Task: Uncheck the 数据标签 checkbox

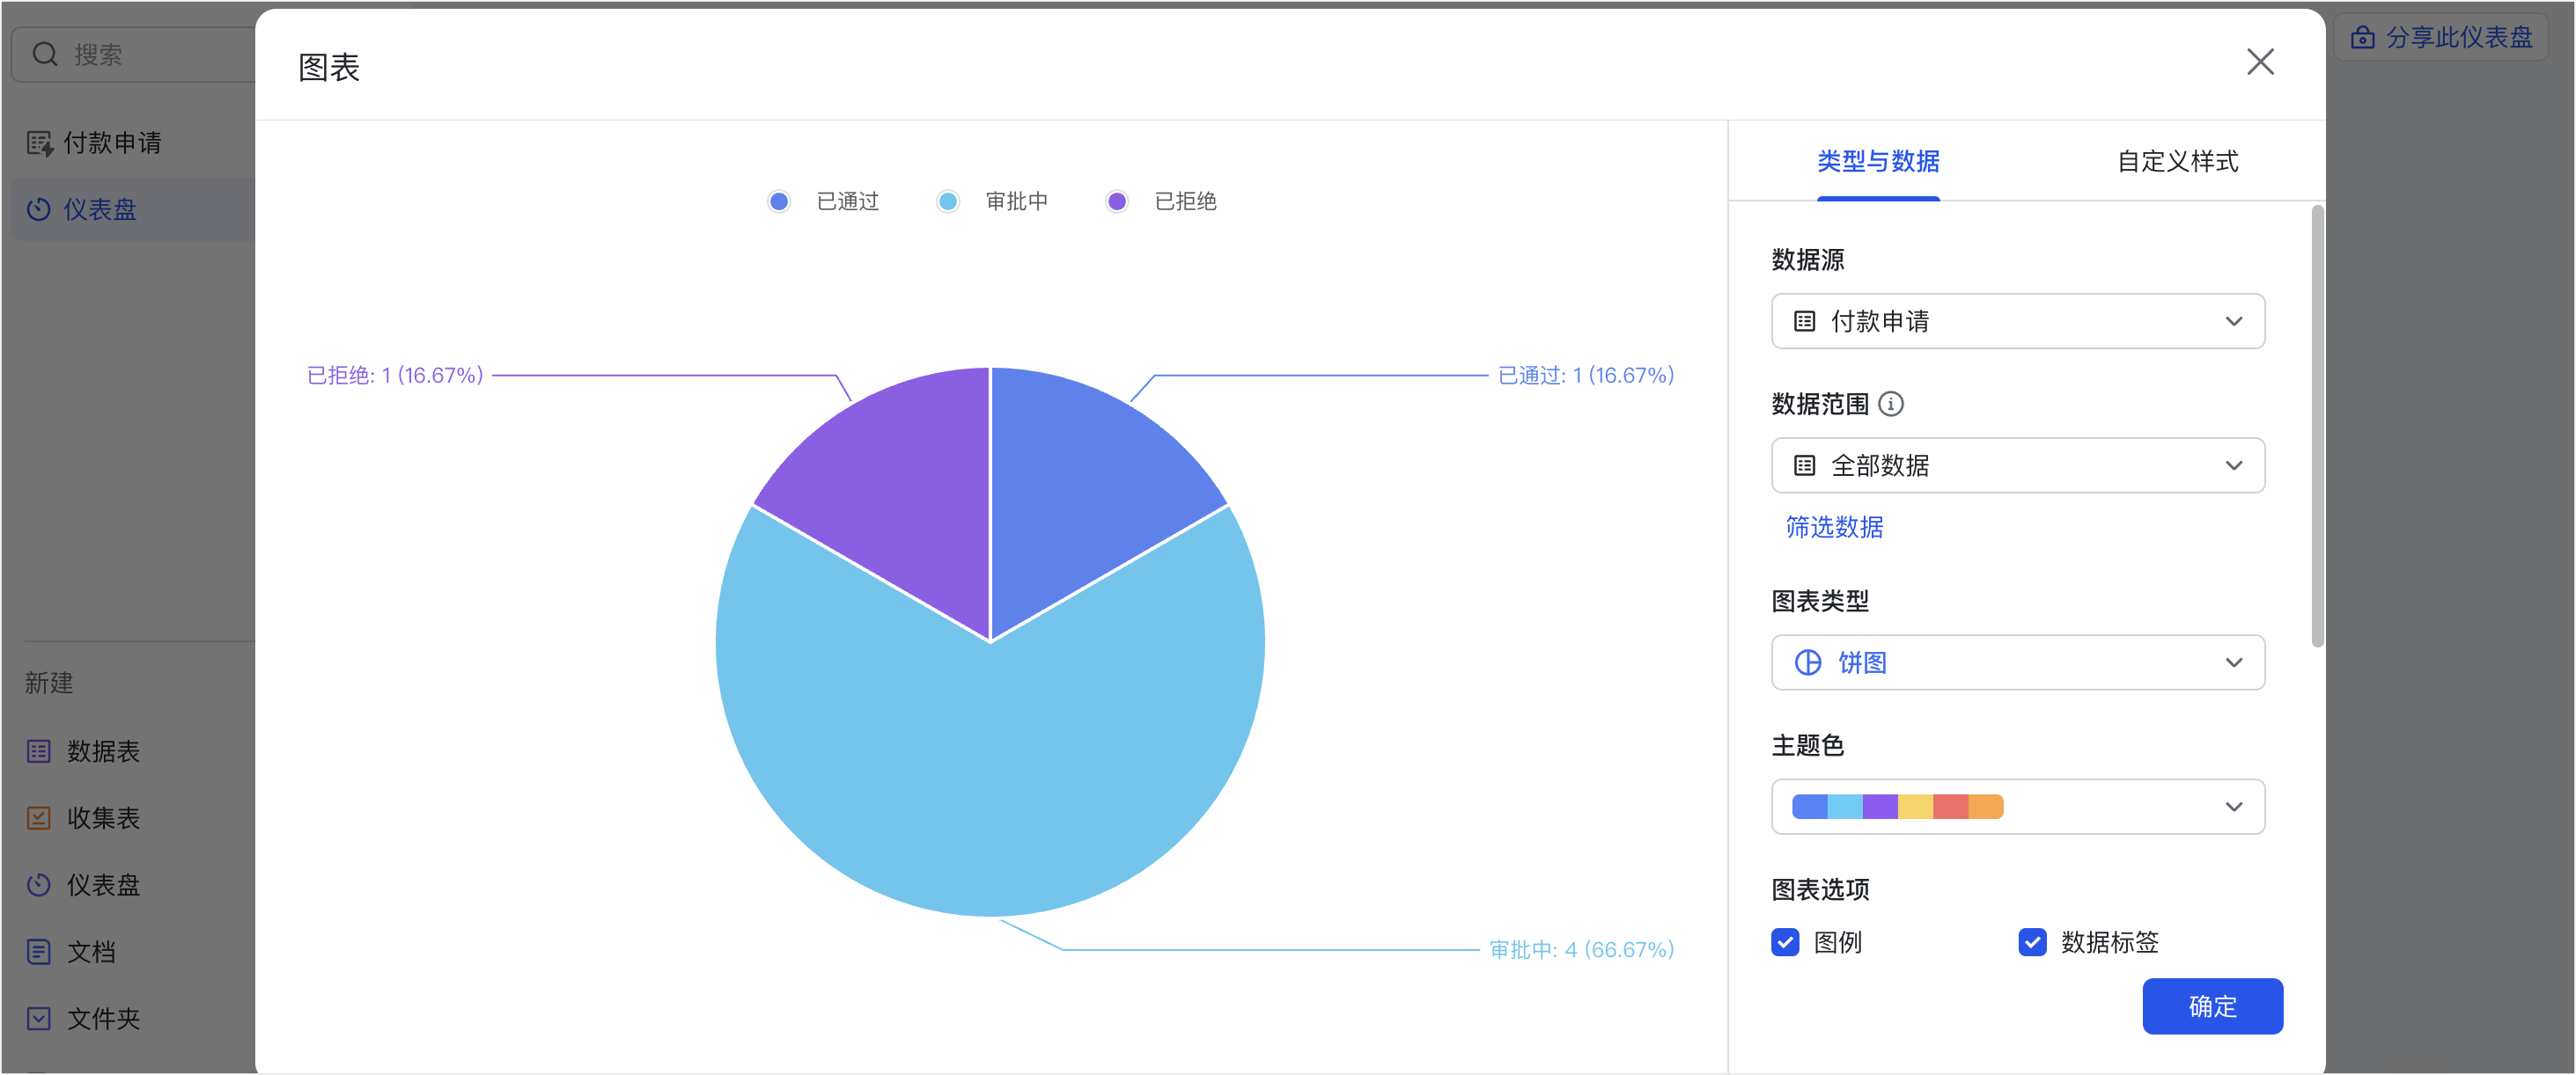Action: [x=2031, y=942]
